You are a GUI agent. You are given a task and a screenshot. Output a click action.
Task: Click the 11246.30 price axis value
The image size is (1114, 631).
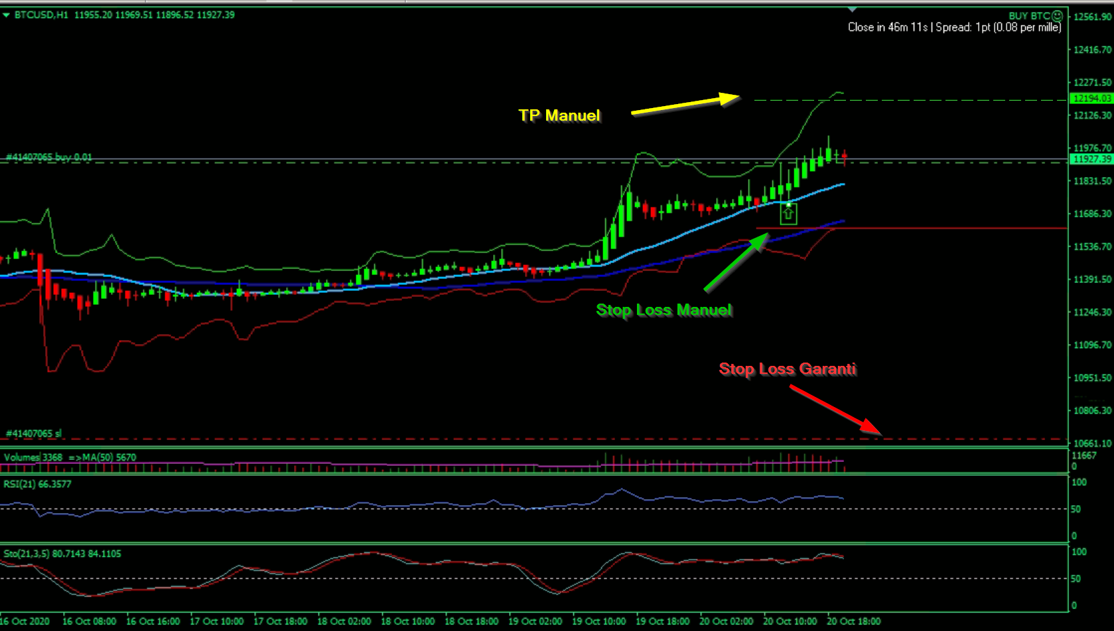coord(1092,312)
